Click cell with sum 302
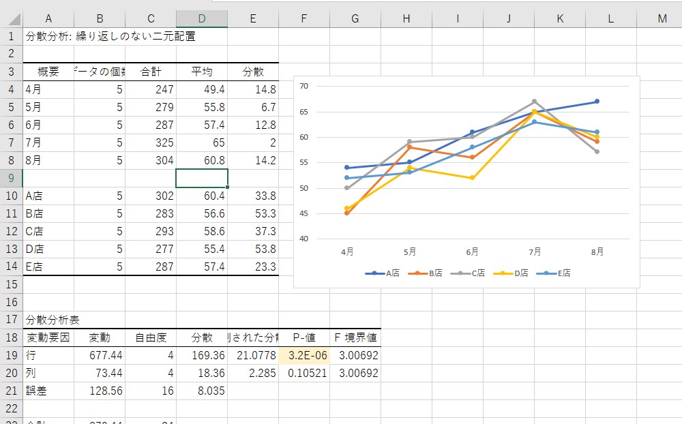 pos(151,196)
